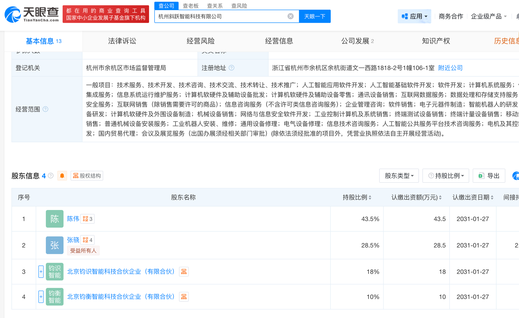Viewport: 519px width, 318px height.
Task: Click the 天眼一下 search button
Action: click(315, 16)
